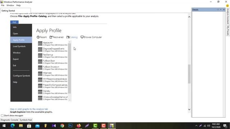Image resolution: width=230 pixels, height=129 pixels.
Task: Choose Exit in the dark sidebar
Action: [x=14, y=66]
